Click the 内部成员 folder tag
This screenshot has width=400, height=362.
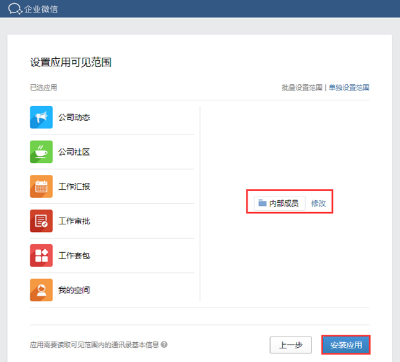click(x=279, y=203)
